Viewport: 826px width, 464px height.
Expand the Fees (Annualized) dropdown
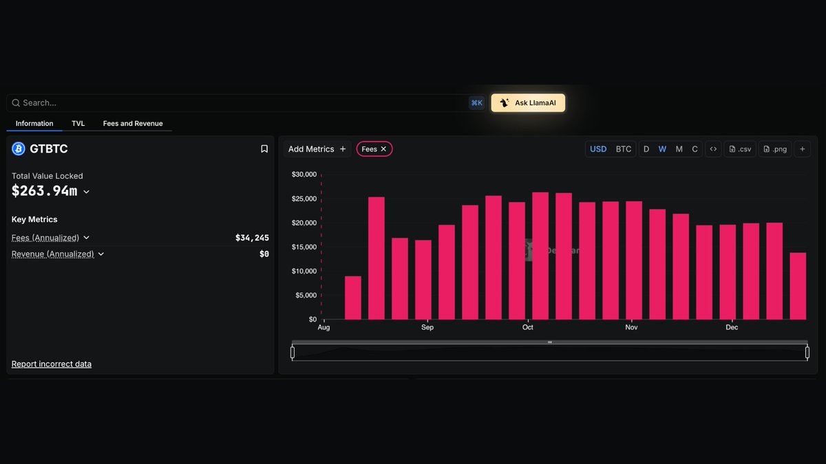87,237
